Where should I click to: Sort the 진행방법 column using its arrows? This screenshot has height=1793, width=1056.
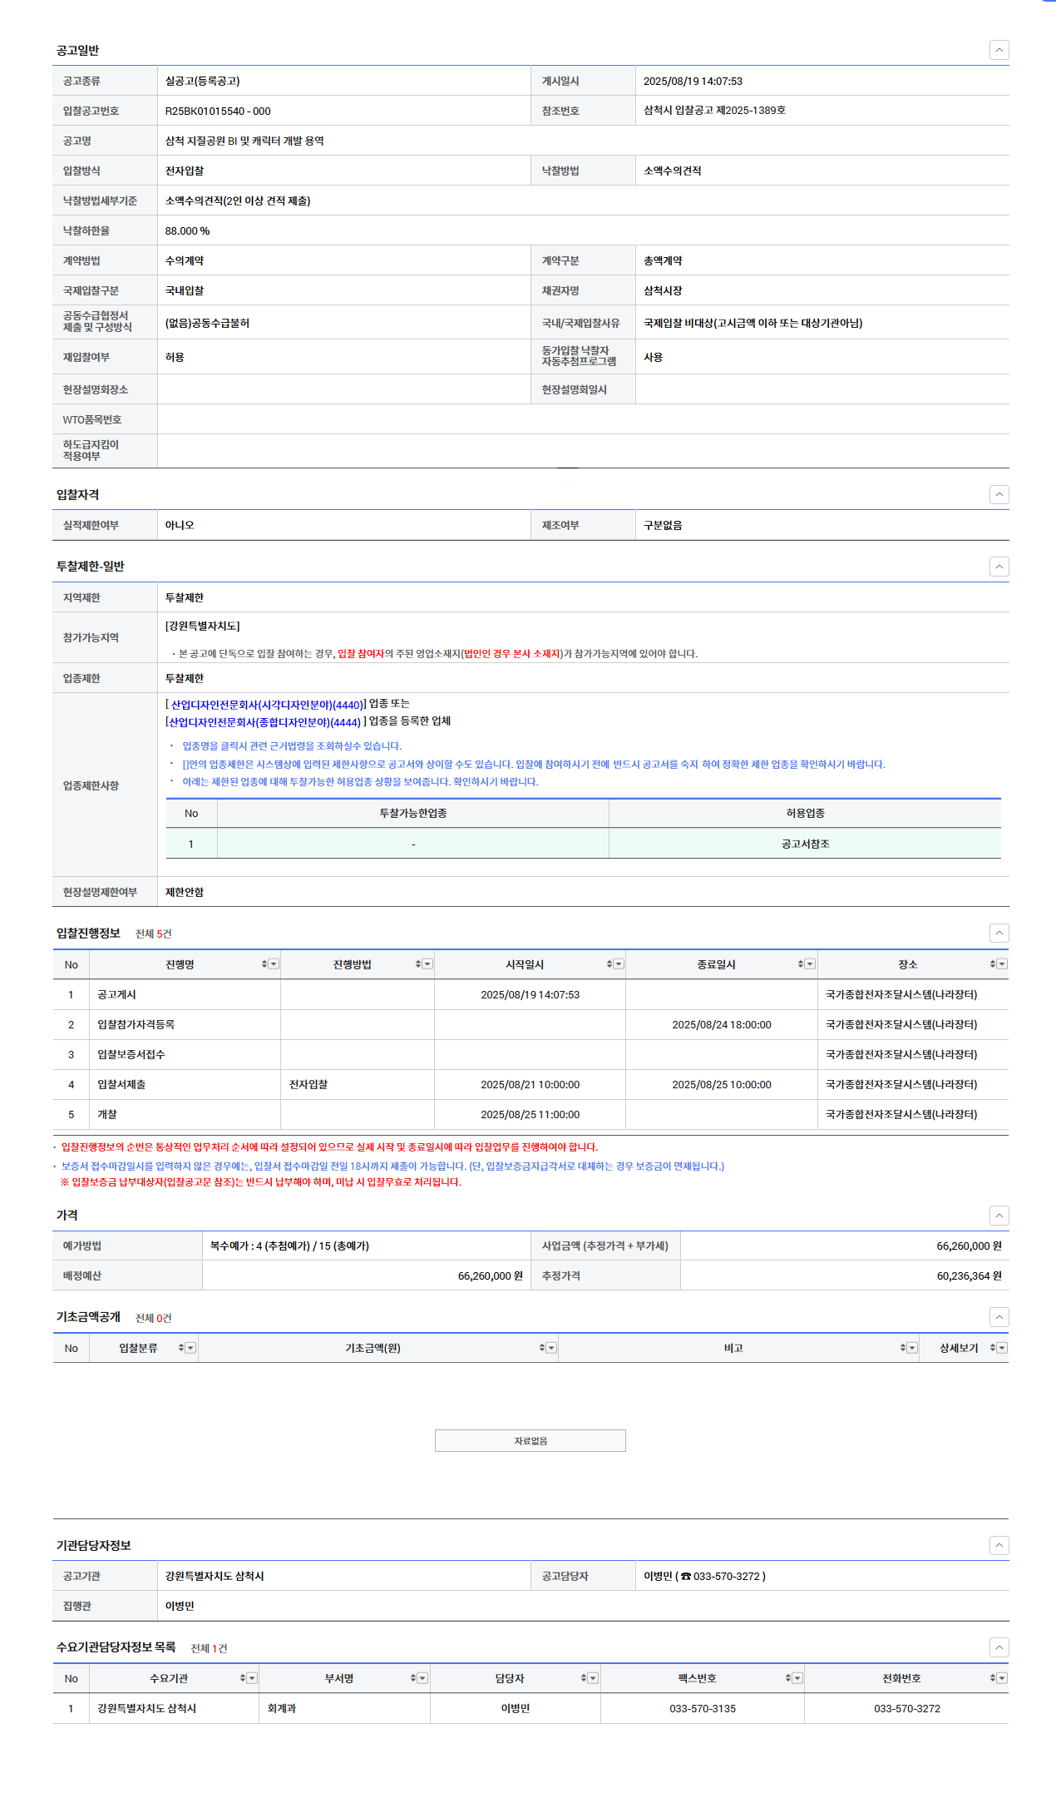[x=418, y=964]
